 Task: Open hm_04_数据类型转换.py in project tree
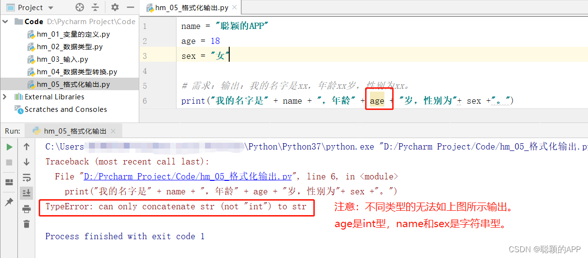77,72
